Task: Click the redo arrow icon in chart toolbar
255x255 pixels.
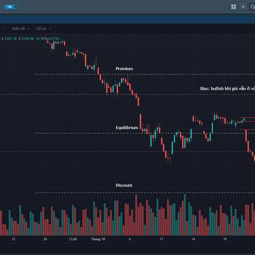Action: pyautogui.click(x=4, y=29)
